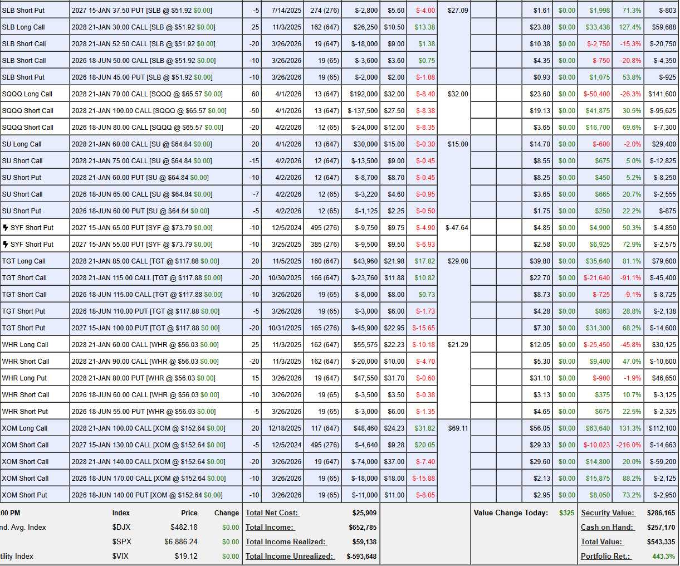
Task: Click the $DJX index symbol
Action: pyautogui.click(x=121, y=528)
